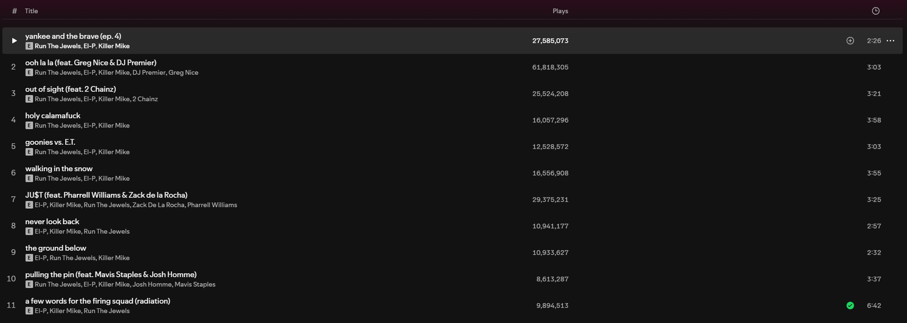Select goonies vs. E.T. track title
This screenshot has height=323, width=907.
pyautogui.click(x=50, y=142)
